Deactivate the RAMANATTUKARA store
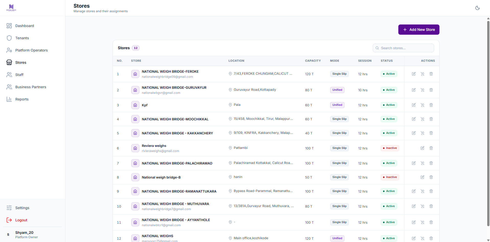This screenshot has height=242, width=490. tap(422, 191)
